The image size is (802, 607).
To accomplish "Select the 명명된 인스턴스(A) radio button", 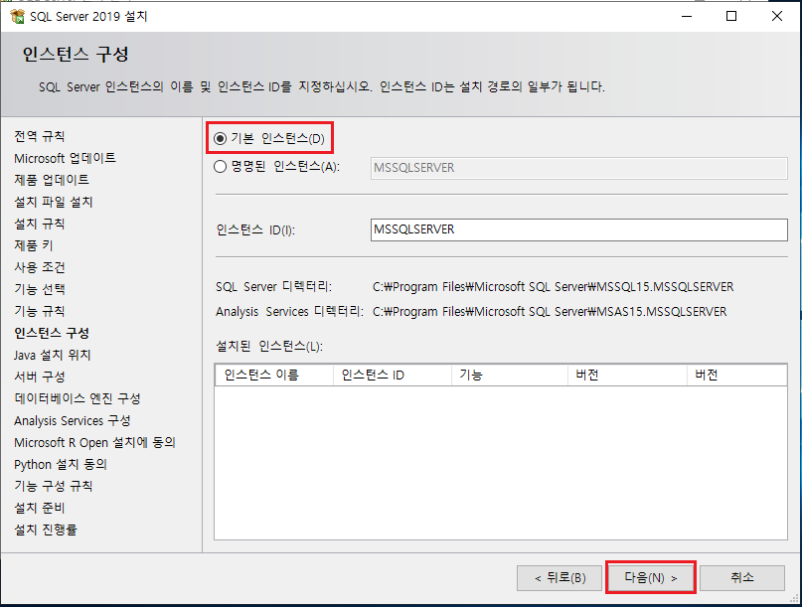I will (220, 167).
